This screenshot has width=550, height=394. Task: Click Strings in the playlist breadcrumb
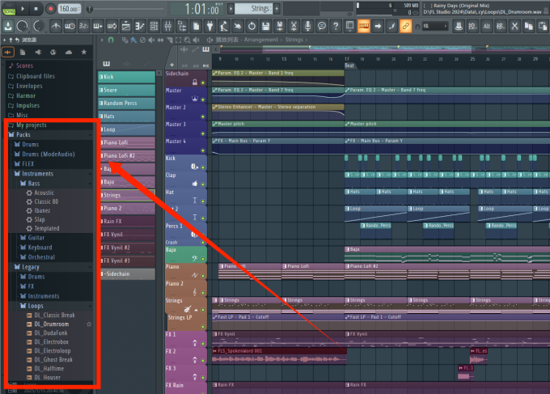294,40
